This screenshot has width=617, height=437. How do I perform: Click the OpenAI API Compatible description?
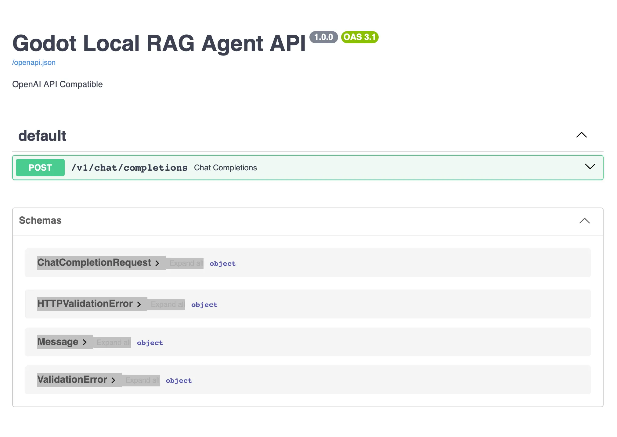pyautogui.click(x=57, y=84)
